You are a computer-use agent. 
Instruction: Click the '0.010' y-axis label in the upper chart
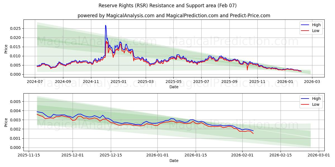[x=16, y=56]
